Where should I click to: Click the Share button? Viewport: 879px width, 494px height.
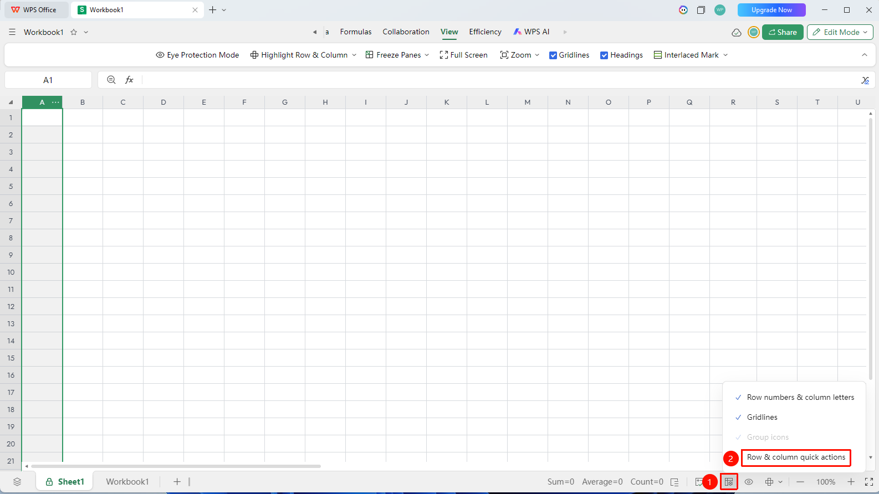[783, 32]
